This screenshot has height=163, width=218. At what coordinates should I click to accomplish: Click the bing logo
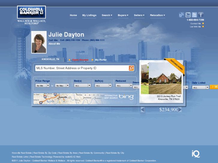pos(126,97)
